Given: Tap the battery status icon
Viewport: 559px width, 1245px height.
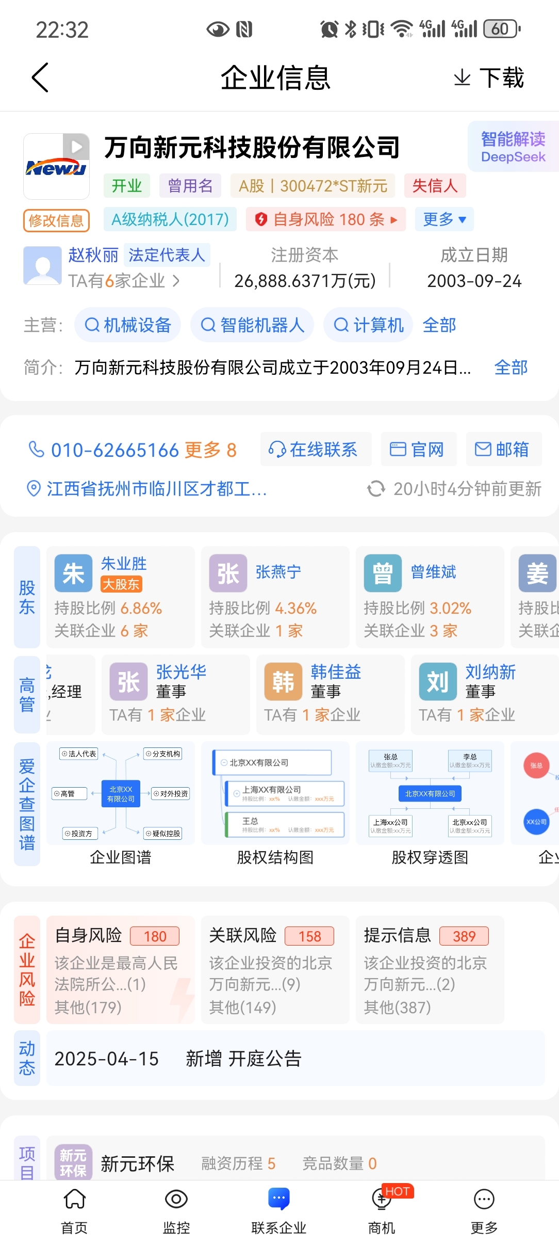Looking at the screenshot, I should (x=502, y=29).
